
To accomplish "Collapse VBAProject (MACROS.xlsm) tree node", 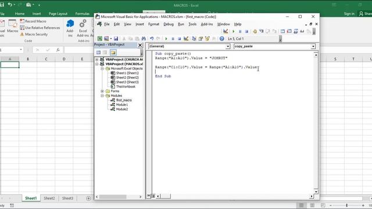I will pyautogui.click(x=97, y=64).
